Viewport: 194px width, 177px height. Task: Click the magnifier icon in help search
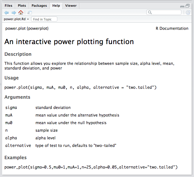pos(150,13)
